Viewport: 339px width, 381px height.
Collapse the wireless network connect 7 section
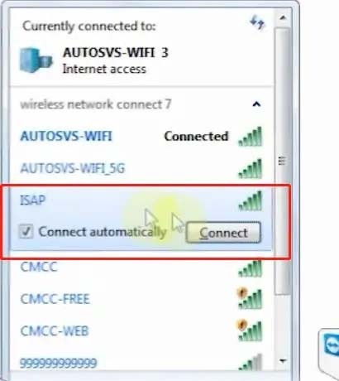click(256, 104)
